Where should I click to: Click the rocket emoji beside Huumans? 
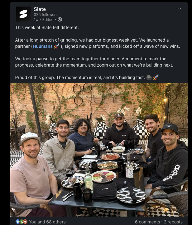[56, 46]
